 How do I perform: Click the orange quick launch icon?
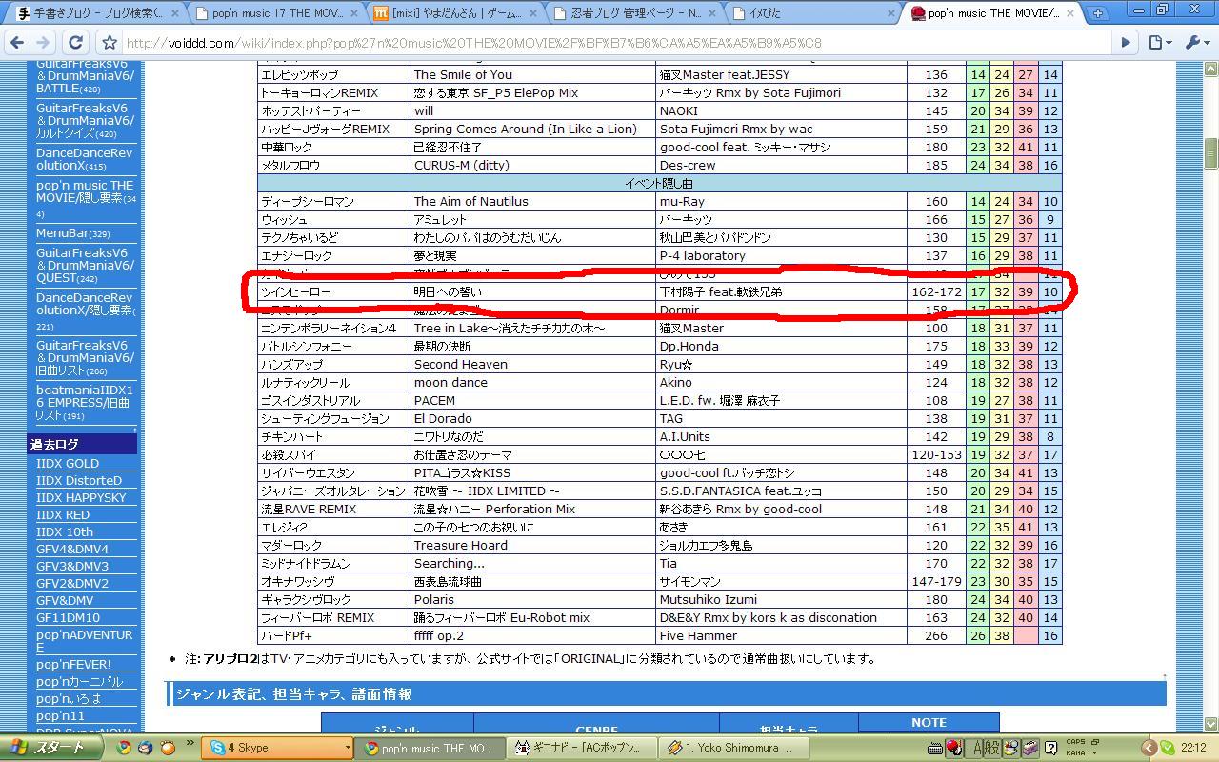coord(168,748)
